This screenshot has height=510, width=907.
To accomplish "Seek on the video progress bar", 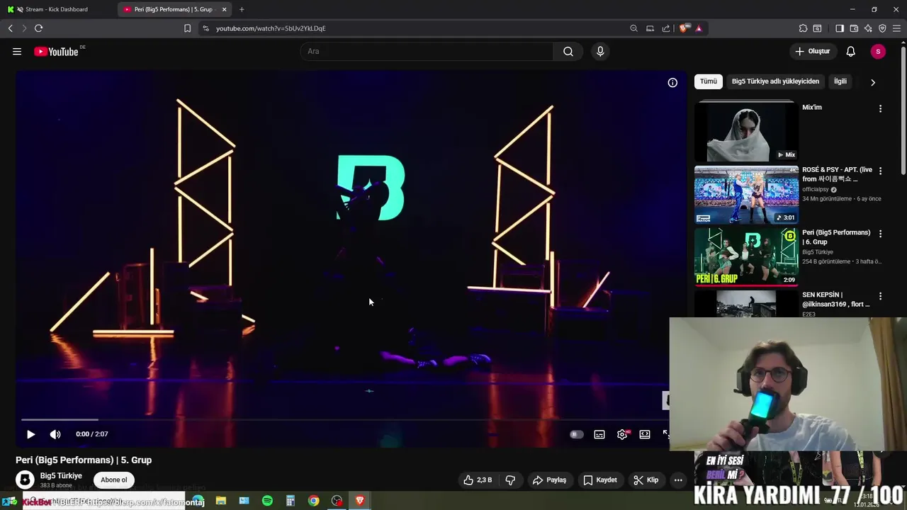I will tap(345, 420).
